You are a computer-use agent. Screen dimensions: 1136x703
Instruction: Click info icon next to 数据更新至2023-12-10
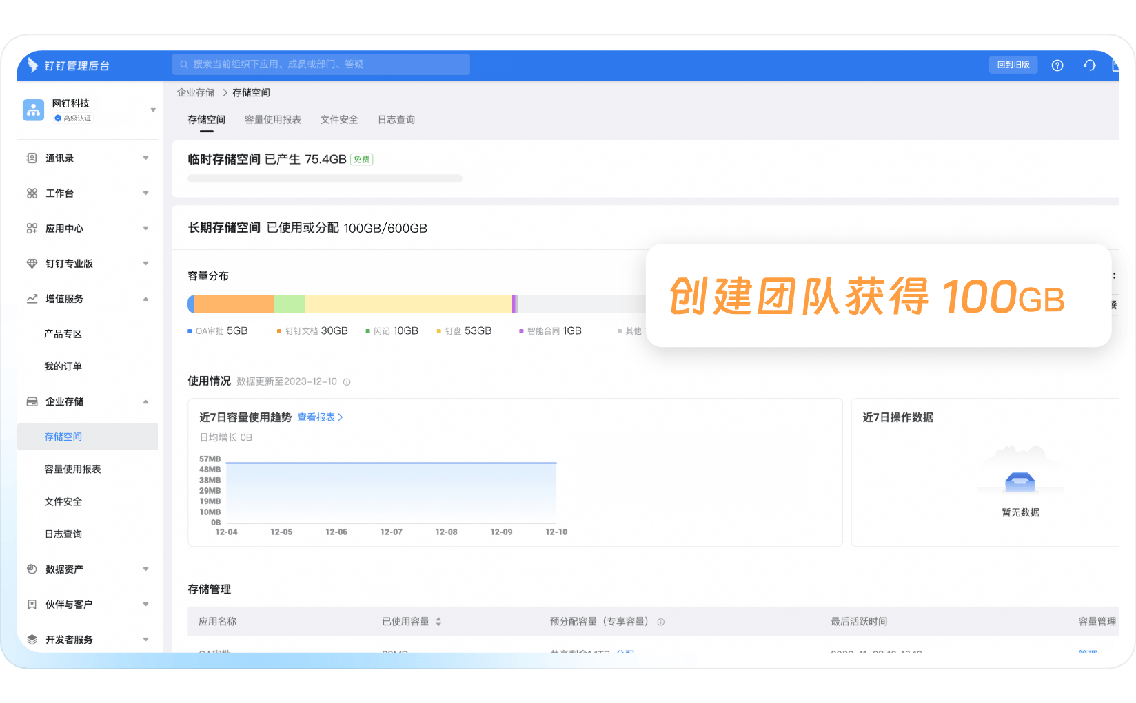point(347,382)
